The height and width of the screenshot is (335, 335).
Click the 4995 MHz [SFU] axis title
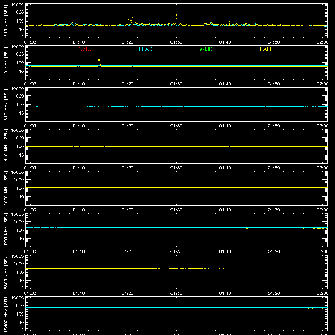click(6, 230)
